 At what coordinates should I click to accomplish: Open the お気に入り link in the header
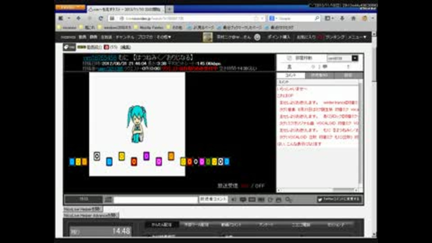pos(306,37)
